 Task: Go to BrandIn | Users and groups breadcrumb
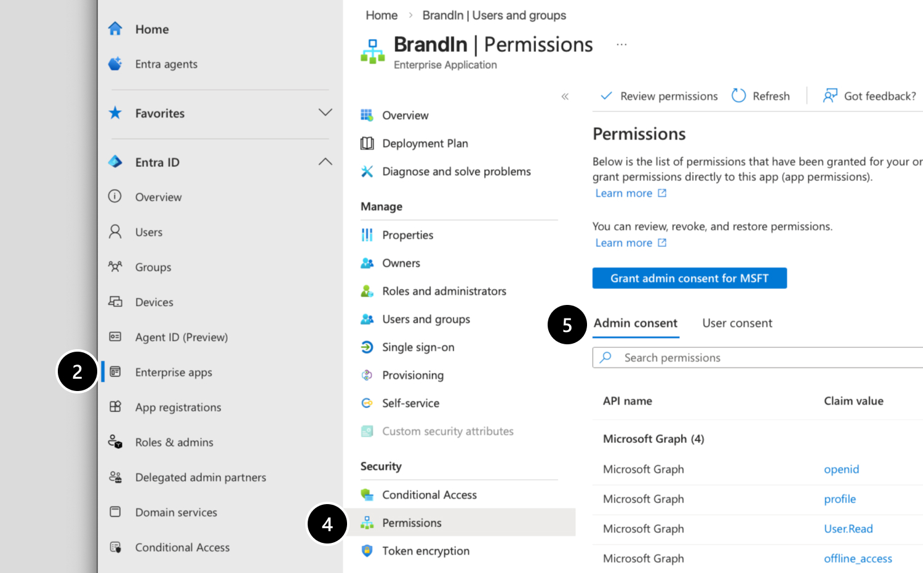(494, 15)
